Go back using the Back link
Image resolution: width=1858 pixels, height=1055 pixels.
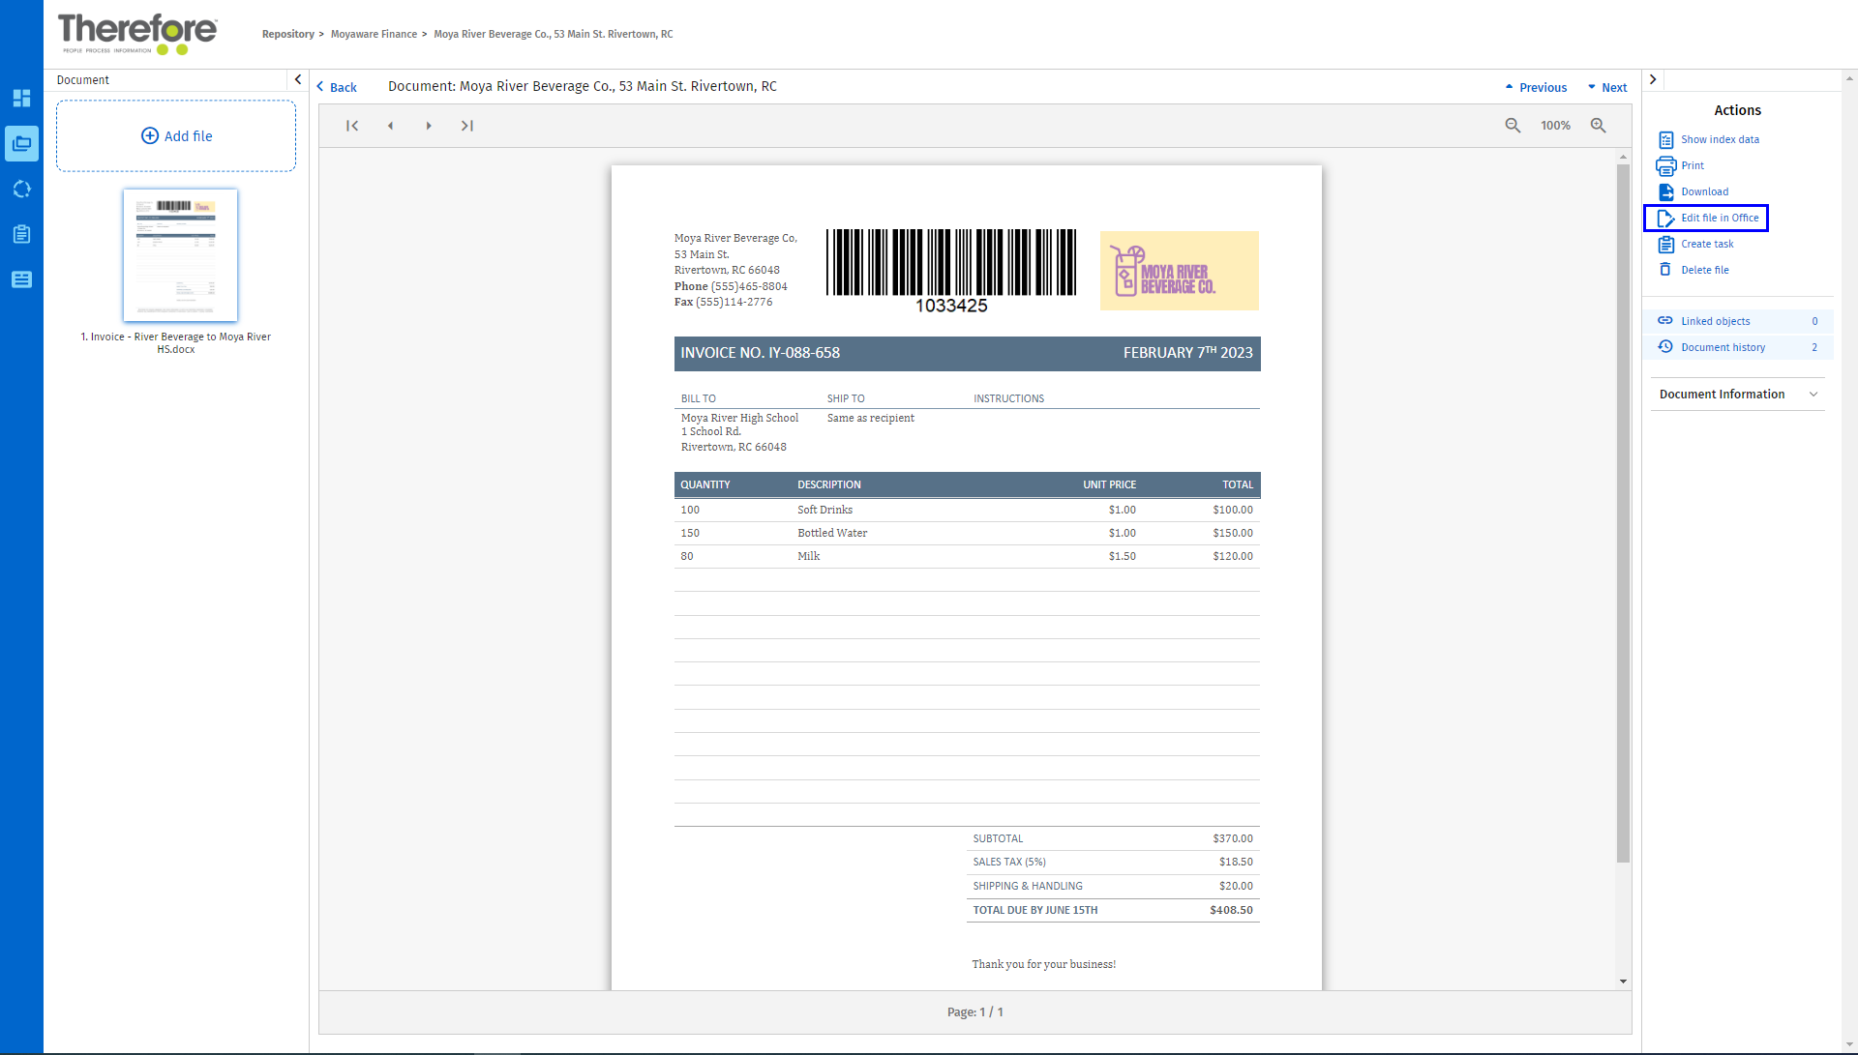337,87
